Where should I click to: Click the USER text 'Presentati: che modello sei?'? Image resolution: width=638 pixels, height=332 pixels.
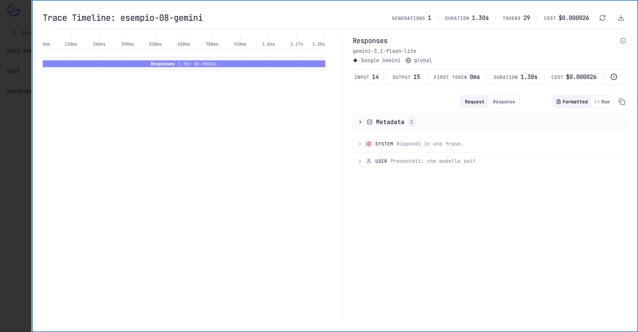(433, 161)
